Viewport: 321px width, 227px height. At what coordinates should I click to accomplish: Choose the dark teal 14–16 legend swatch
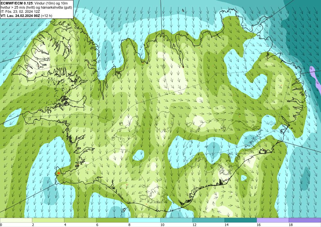[x=240, y=220]
